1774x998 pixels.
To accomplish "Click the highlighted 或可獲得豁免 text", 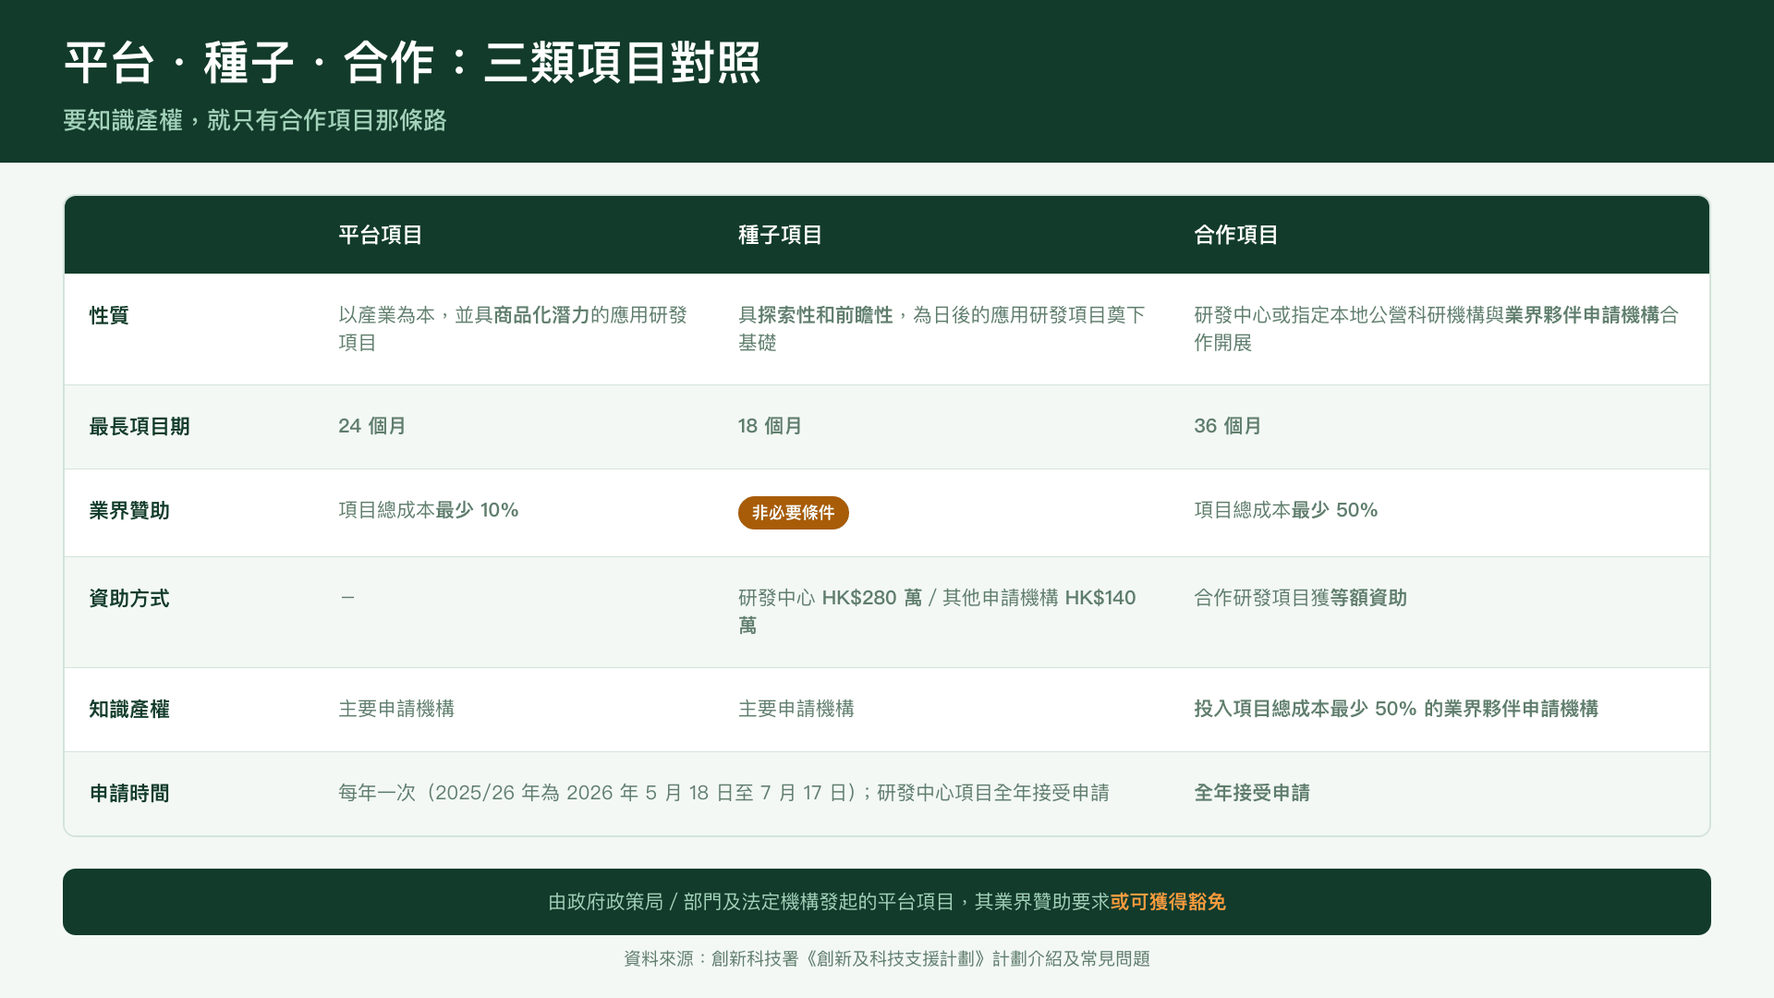I will (1168, 902).
